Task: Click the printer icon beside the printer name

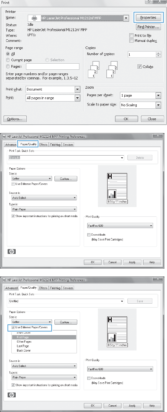Action: coord(34,18)
